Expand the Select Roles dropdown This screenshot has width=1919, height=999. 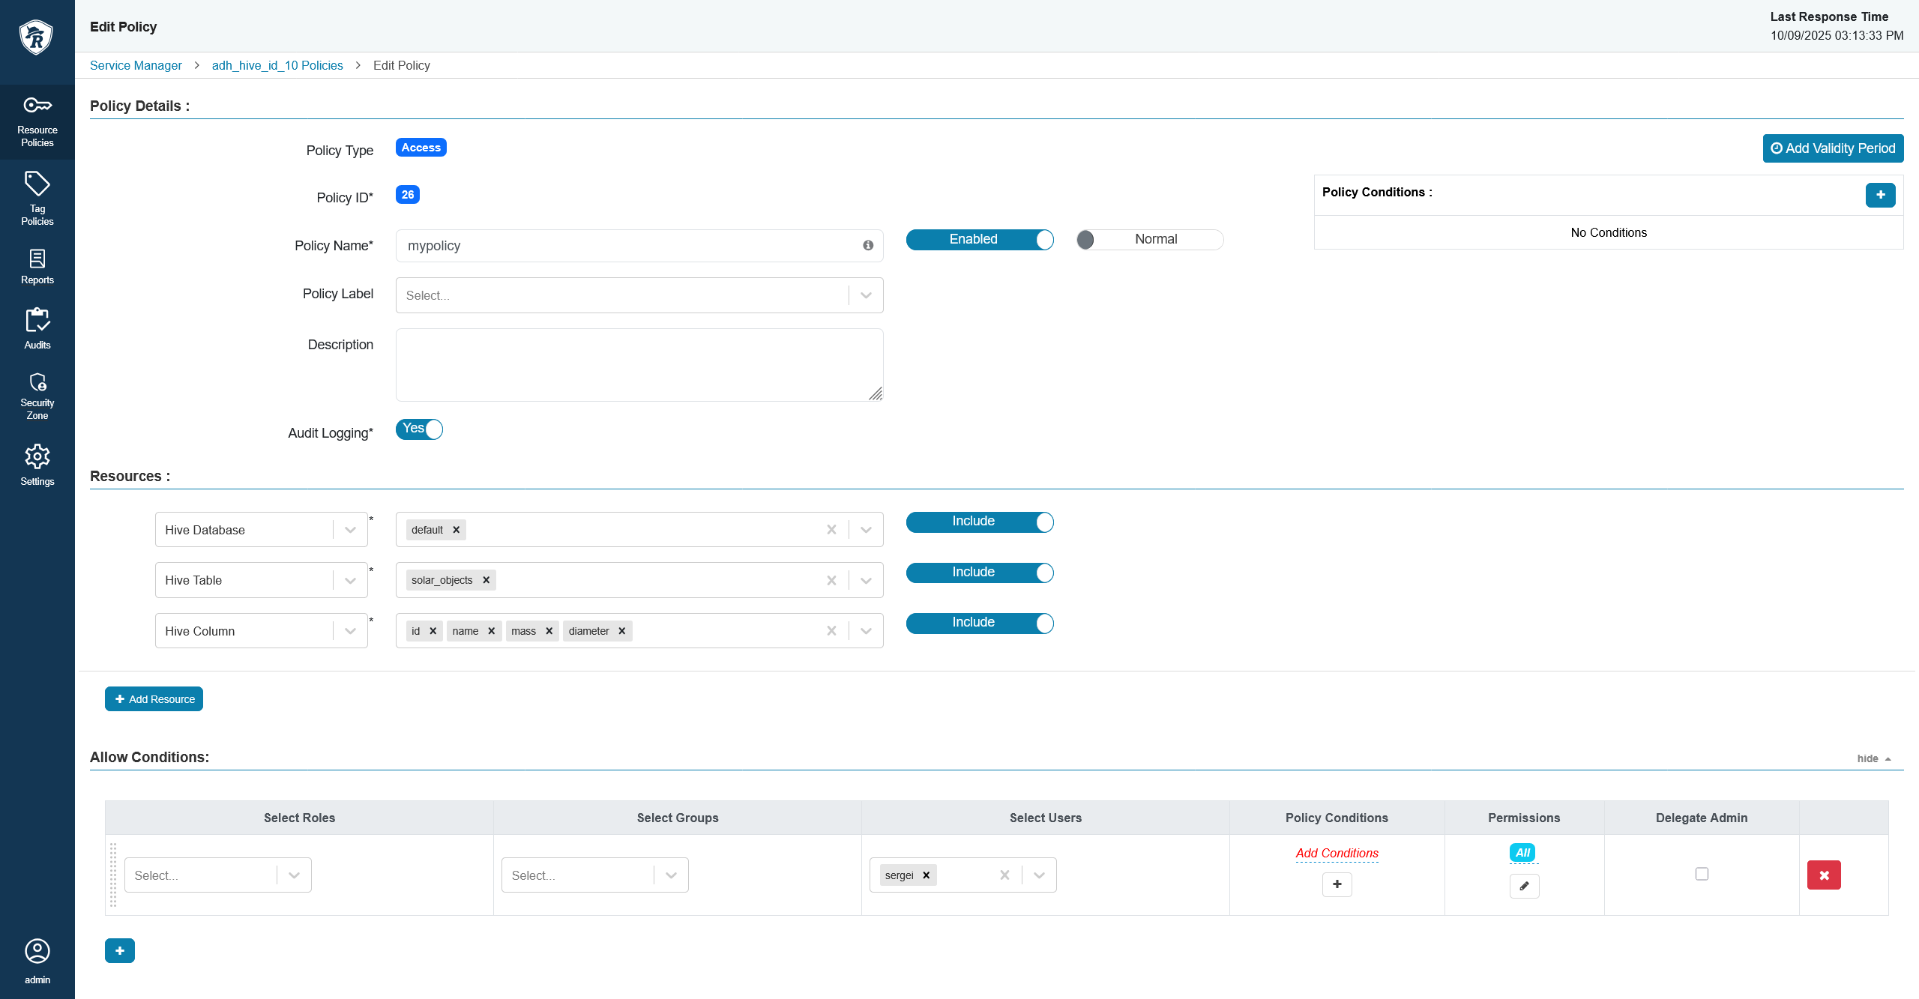[294, 875]
